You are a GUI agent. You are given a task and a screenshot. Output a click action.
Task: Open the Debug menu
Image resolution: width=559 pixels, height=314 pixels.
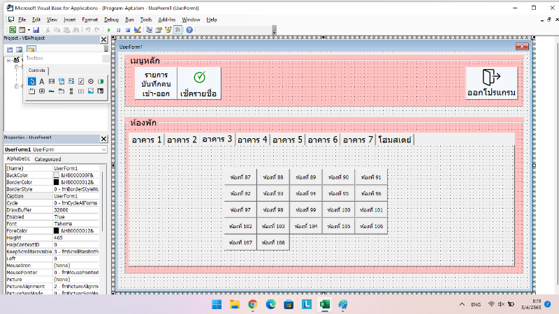pos(111,20)
